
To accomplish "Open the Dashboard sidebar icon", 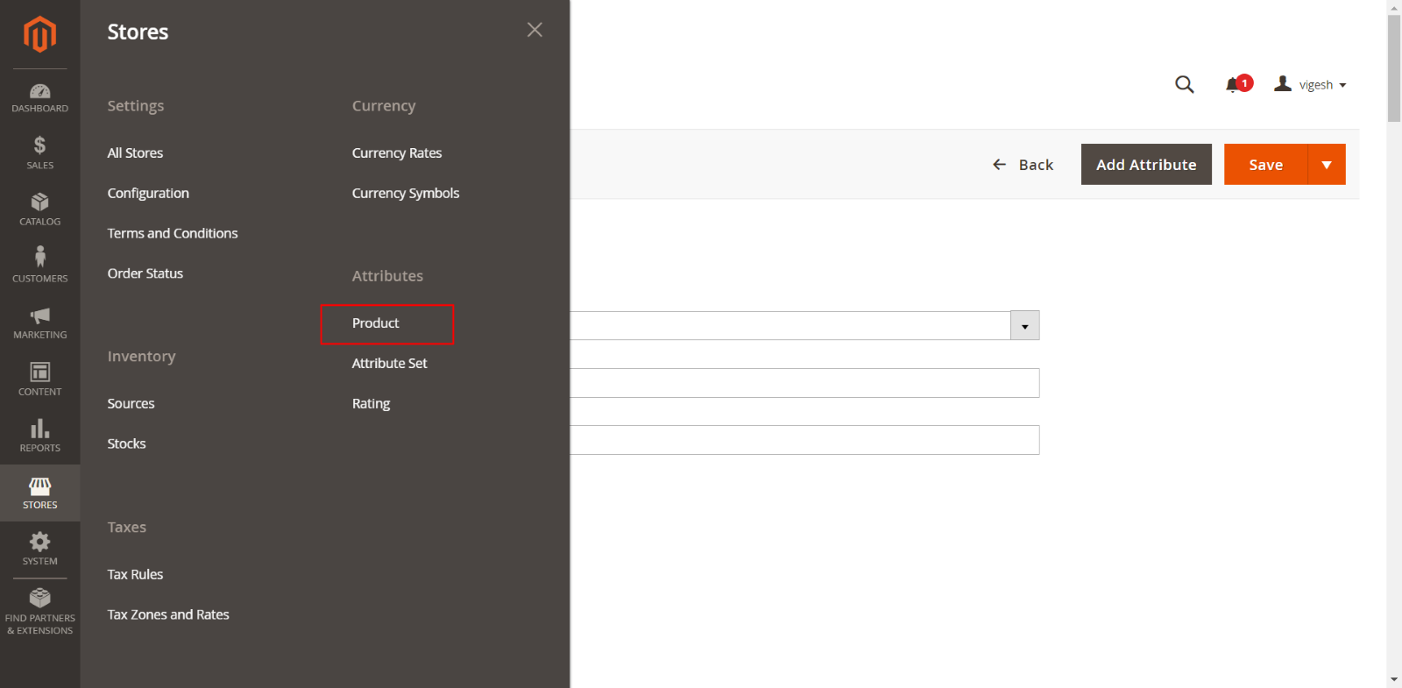I will coord(39,97).
